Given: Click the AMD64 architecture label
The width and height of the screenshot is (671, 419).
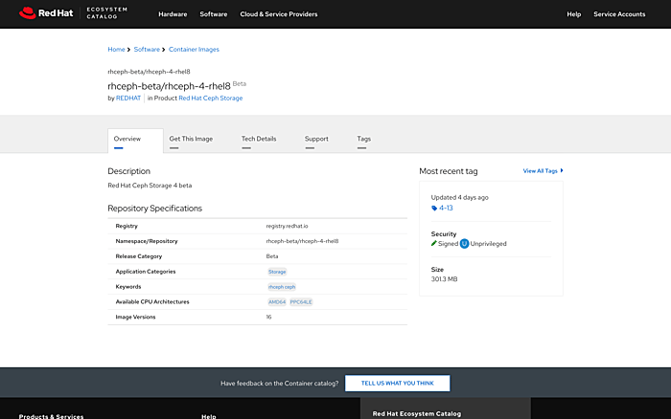Looking at the screenshot, I should coord(276,301).
